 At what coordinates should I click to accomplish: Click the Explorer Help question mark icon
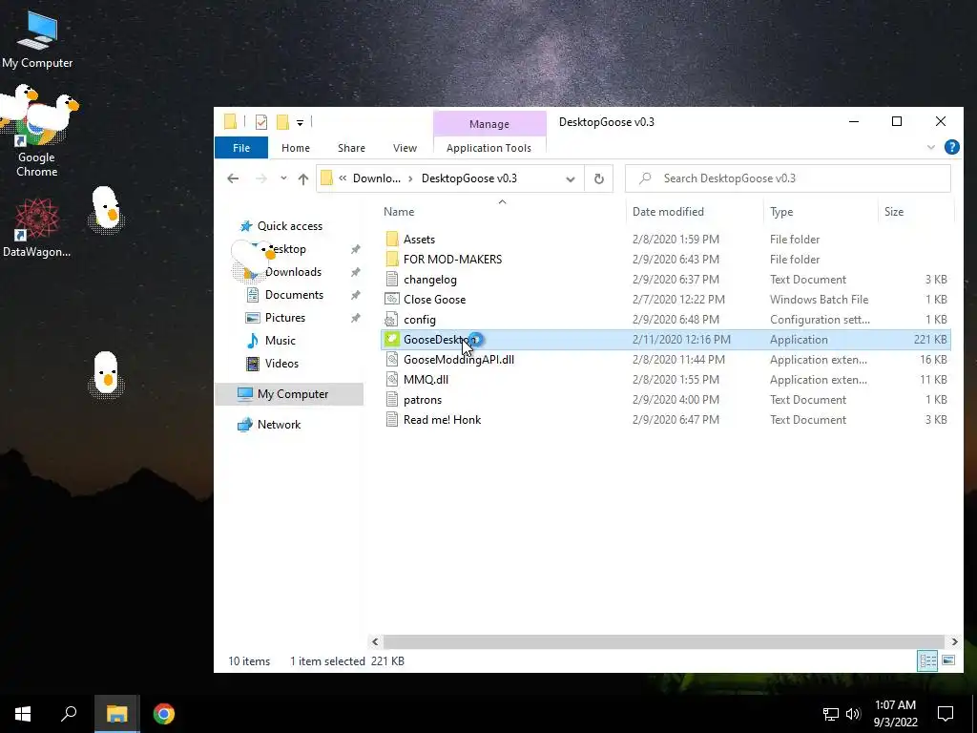951,147
